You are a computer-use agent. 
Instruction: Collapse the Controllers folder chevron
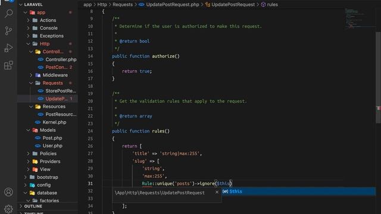click(31, 52)
